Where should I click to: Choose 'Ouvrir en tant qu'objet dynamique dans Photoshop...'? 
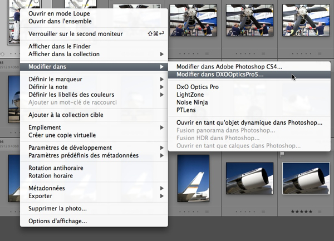coord(249,122)
